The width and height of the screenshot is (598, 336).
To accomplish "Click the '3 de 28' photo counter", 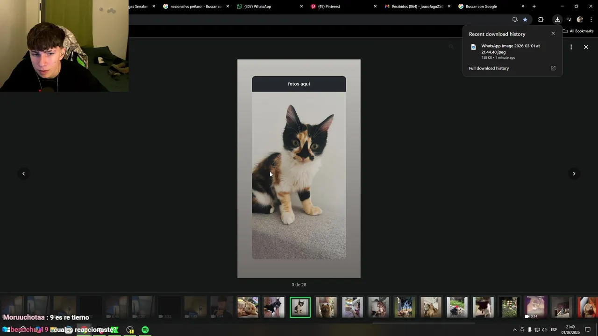I will 299,285.
